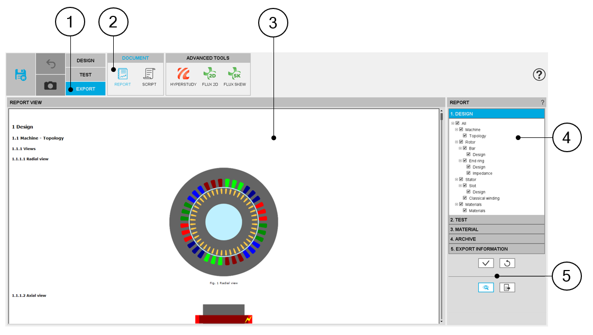Switch to the TEST tab
The width and height of the screenshot is (593, 335).
(85, 75)
